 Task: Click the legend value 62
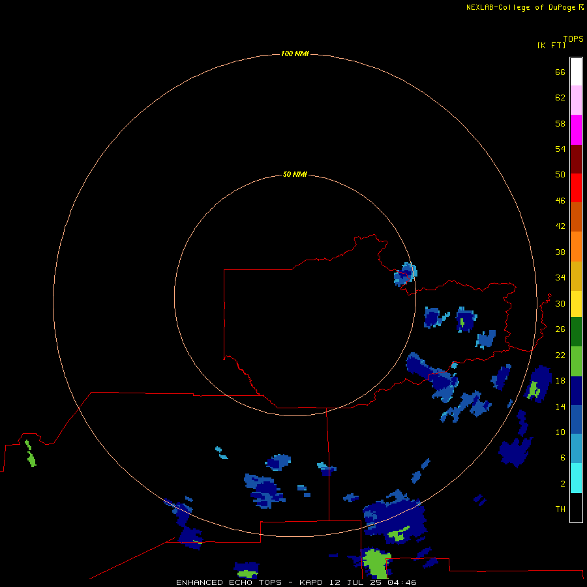pyautogui.click(x=560, y=98)
